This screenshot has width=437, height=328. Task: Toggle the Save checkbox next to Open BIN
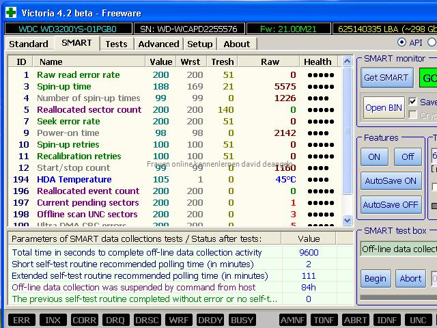(x=412, y=102)
